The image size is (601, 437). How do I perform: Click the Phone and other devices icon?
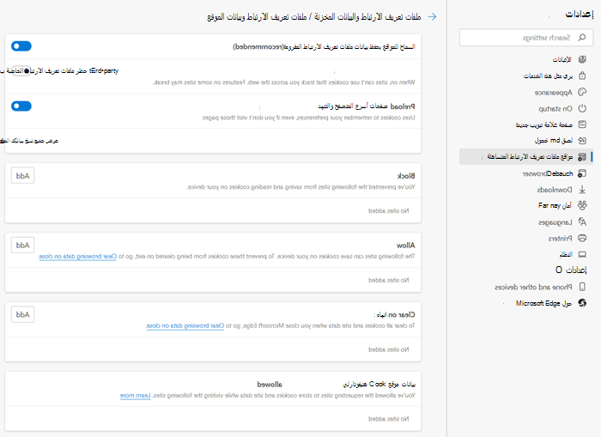(x=582, y=287)
